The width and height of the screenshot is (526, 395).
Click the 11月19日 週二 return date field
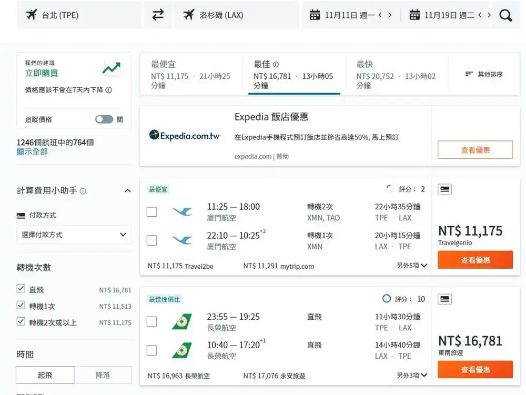pyautogui.click(x=451, y=15)
